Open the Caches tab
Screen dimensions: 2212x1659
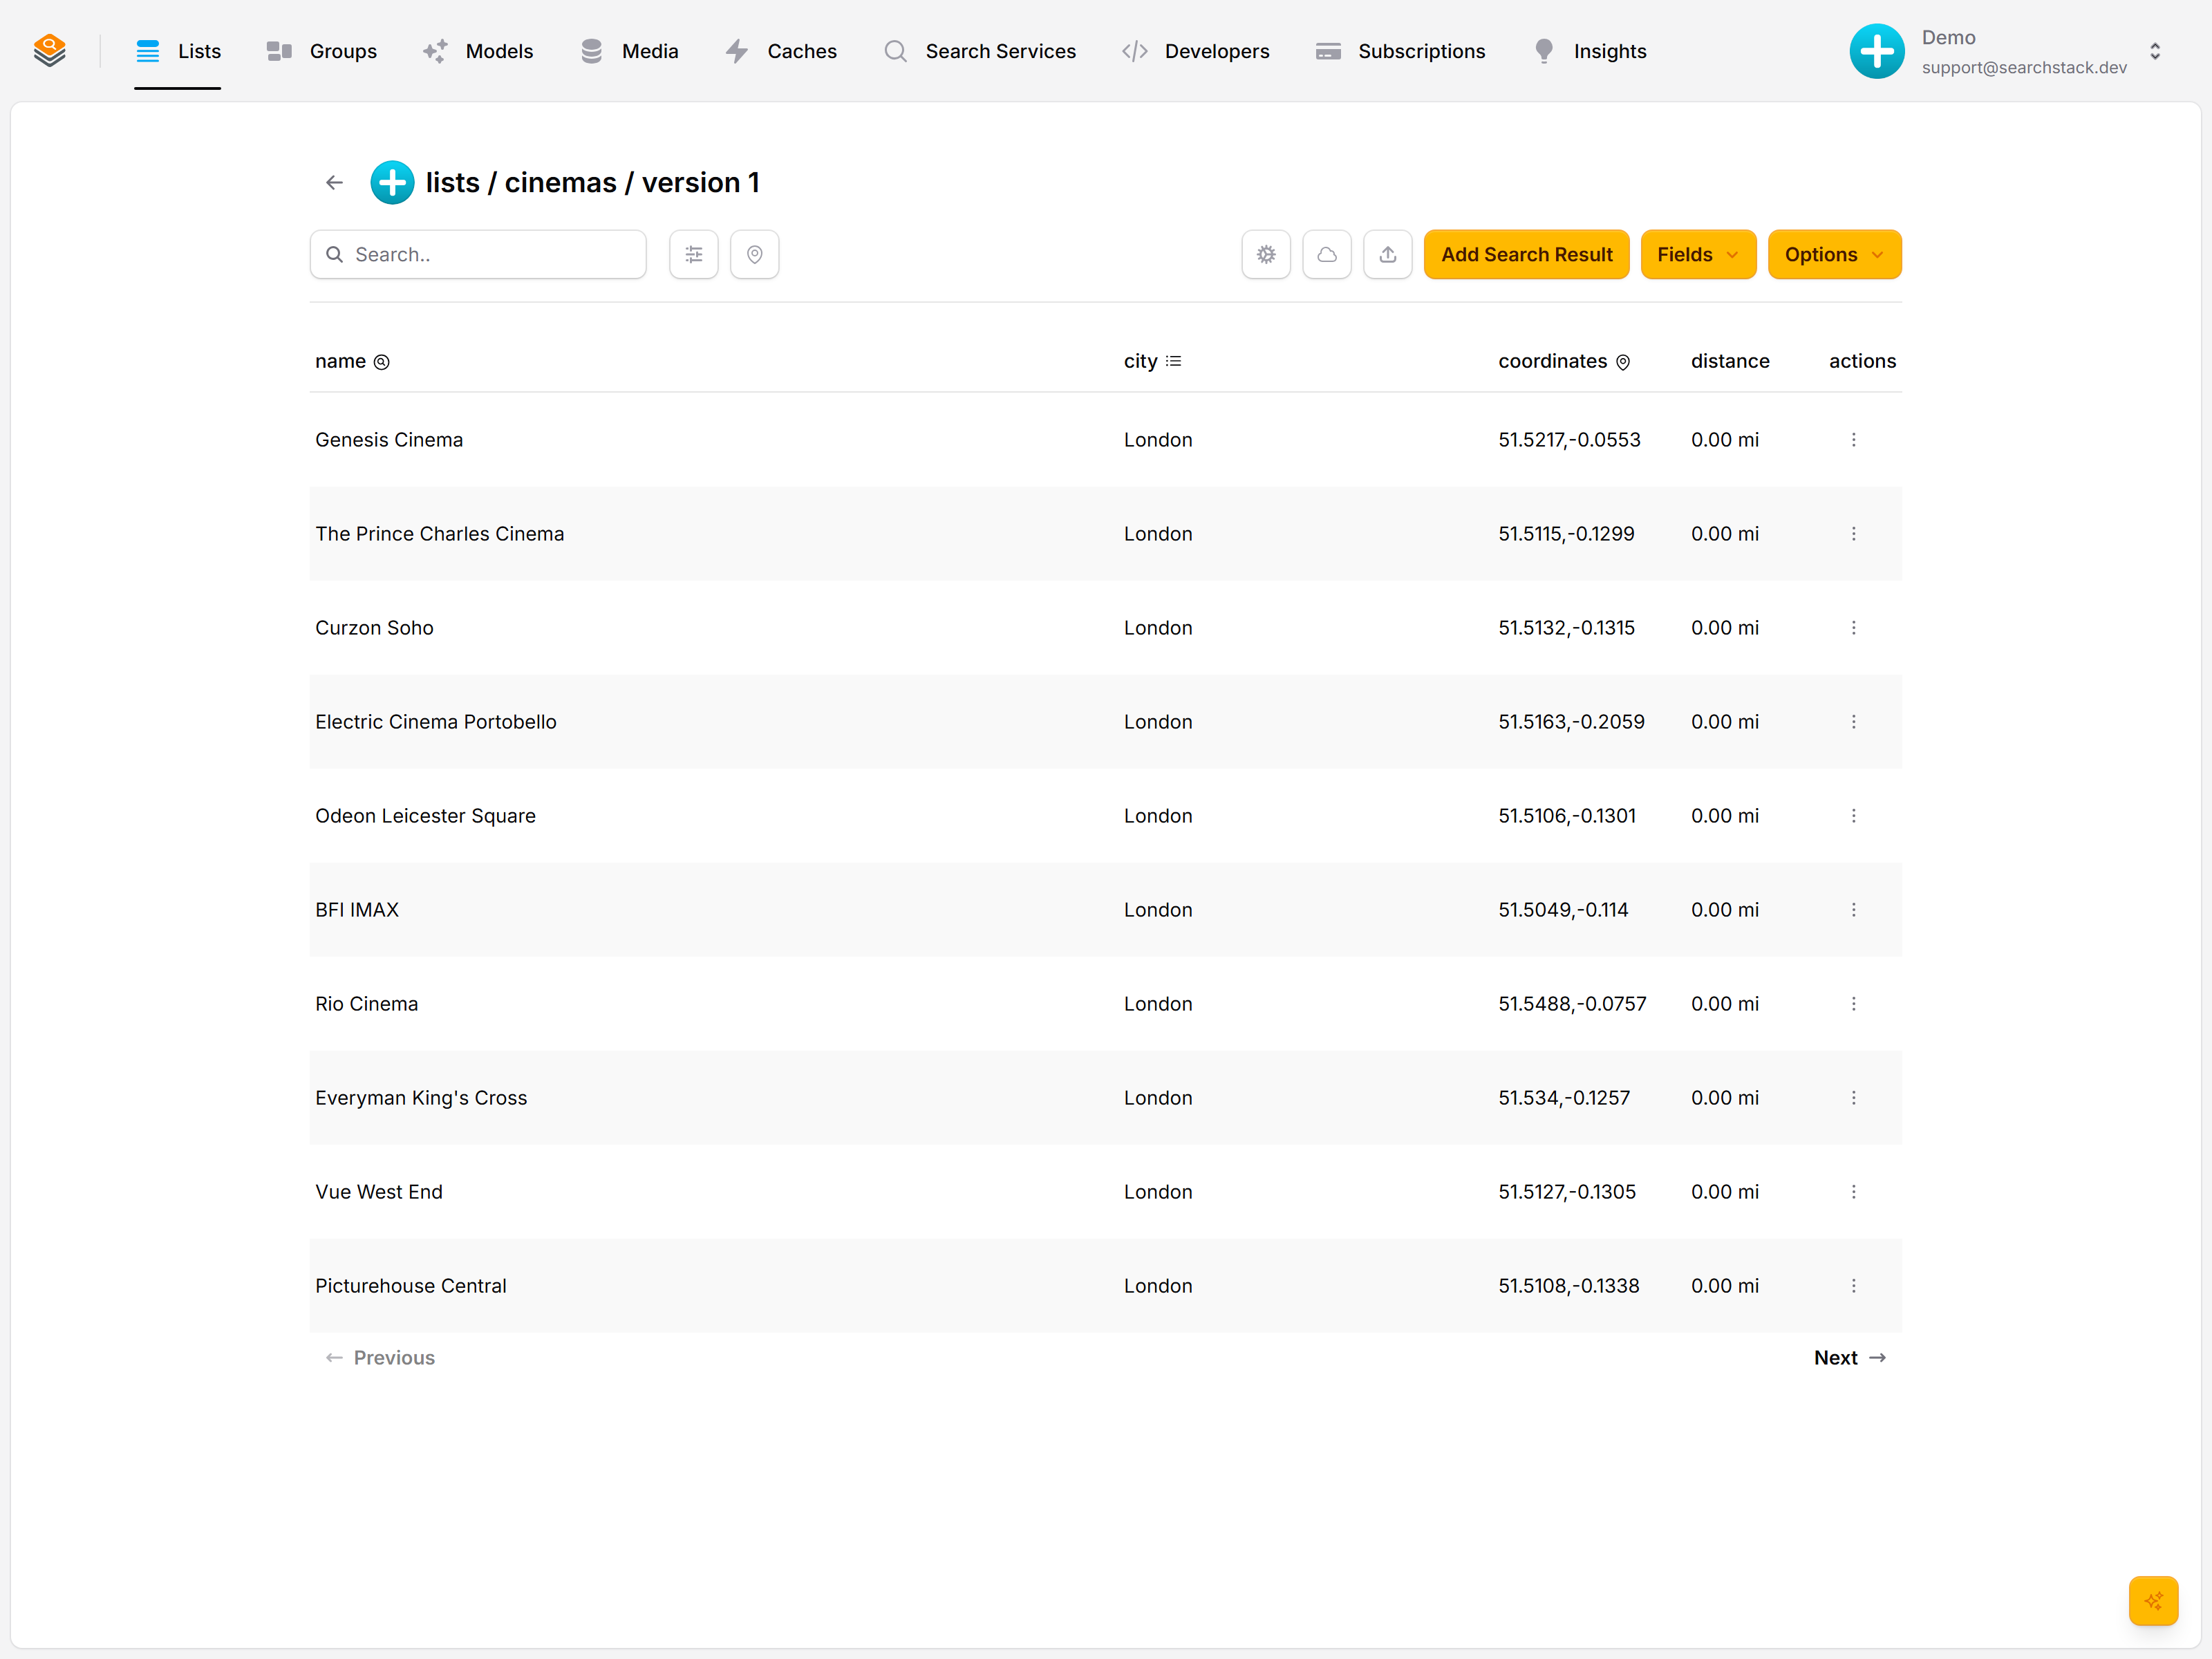tap(781, 51)
